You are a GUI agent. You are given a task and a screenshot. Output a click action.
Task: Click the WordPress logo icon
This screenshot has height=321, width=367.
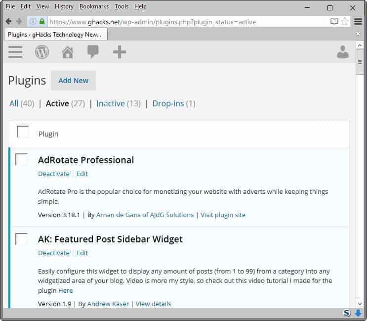click(42, 52)
